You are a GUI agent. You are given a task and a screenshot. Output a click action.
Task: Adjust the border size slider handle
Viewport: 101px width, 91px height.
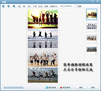point(64,6)
